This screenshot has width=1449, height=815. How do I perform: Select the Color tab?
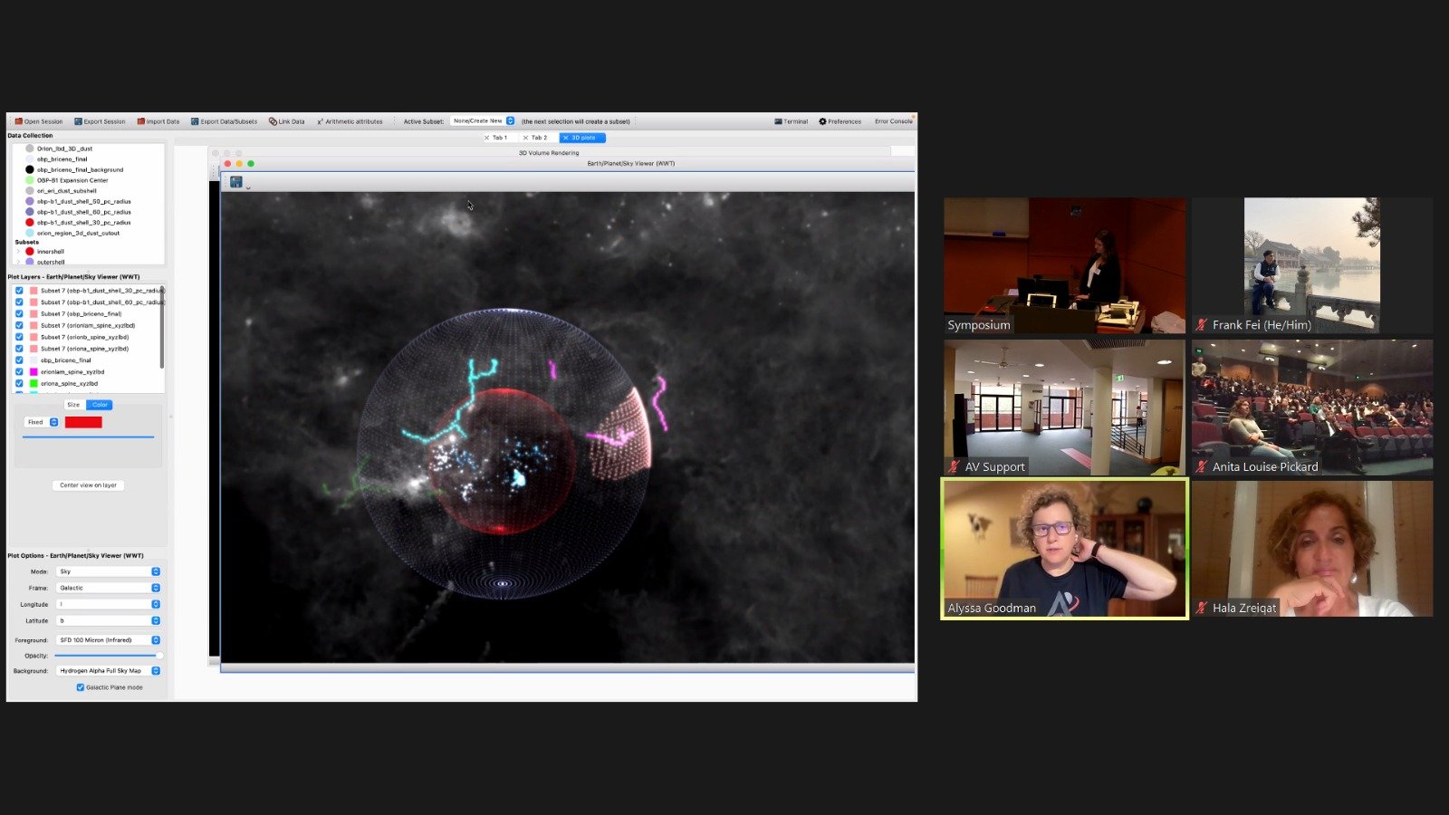[100, 405]
